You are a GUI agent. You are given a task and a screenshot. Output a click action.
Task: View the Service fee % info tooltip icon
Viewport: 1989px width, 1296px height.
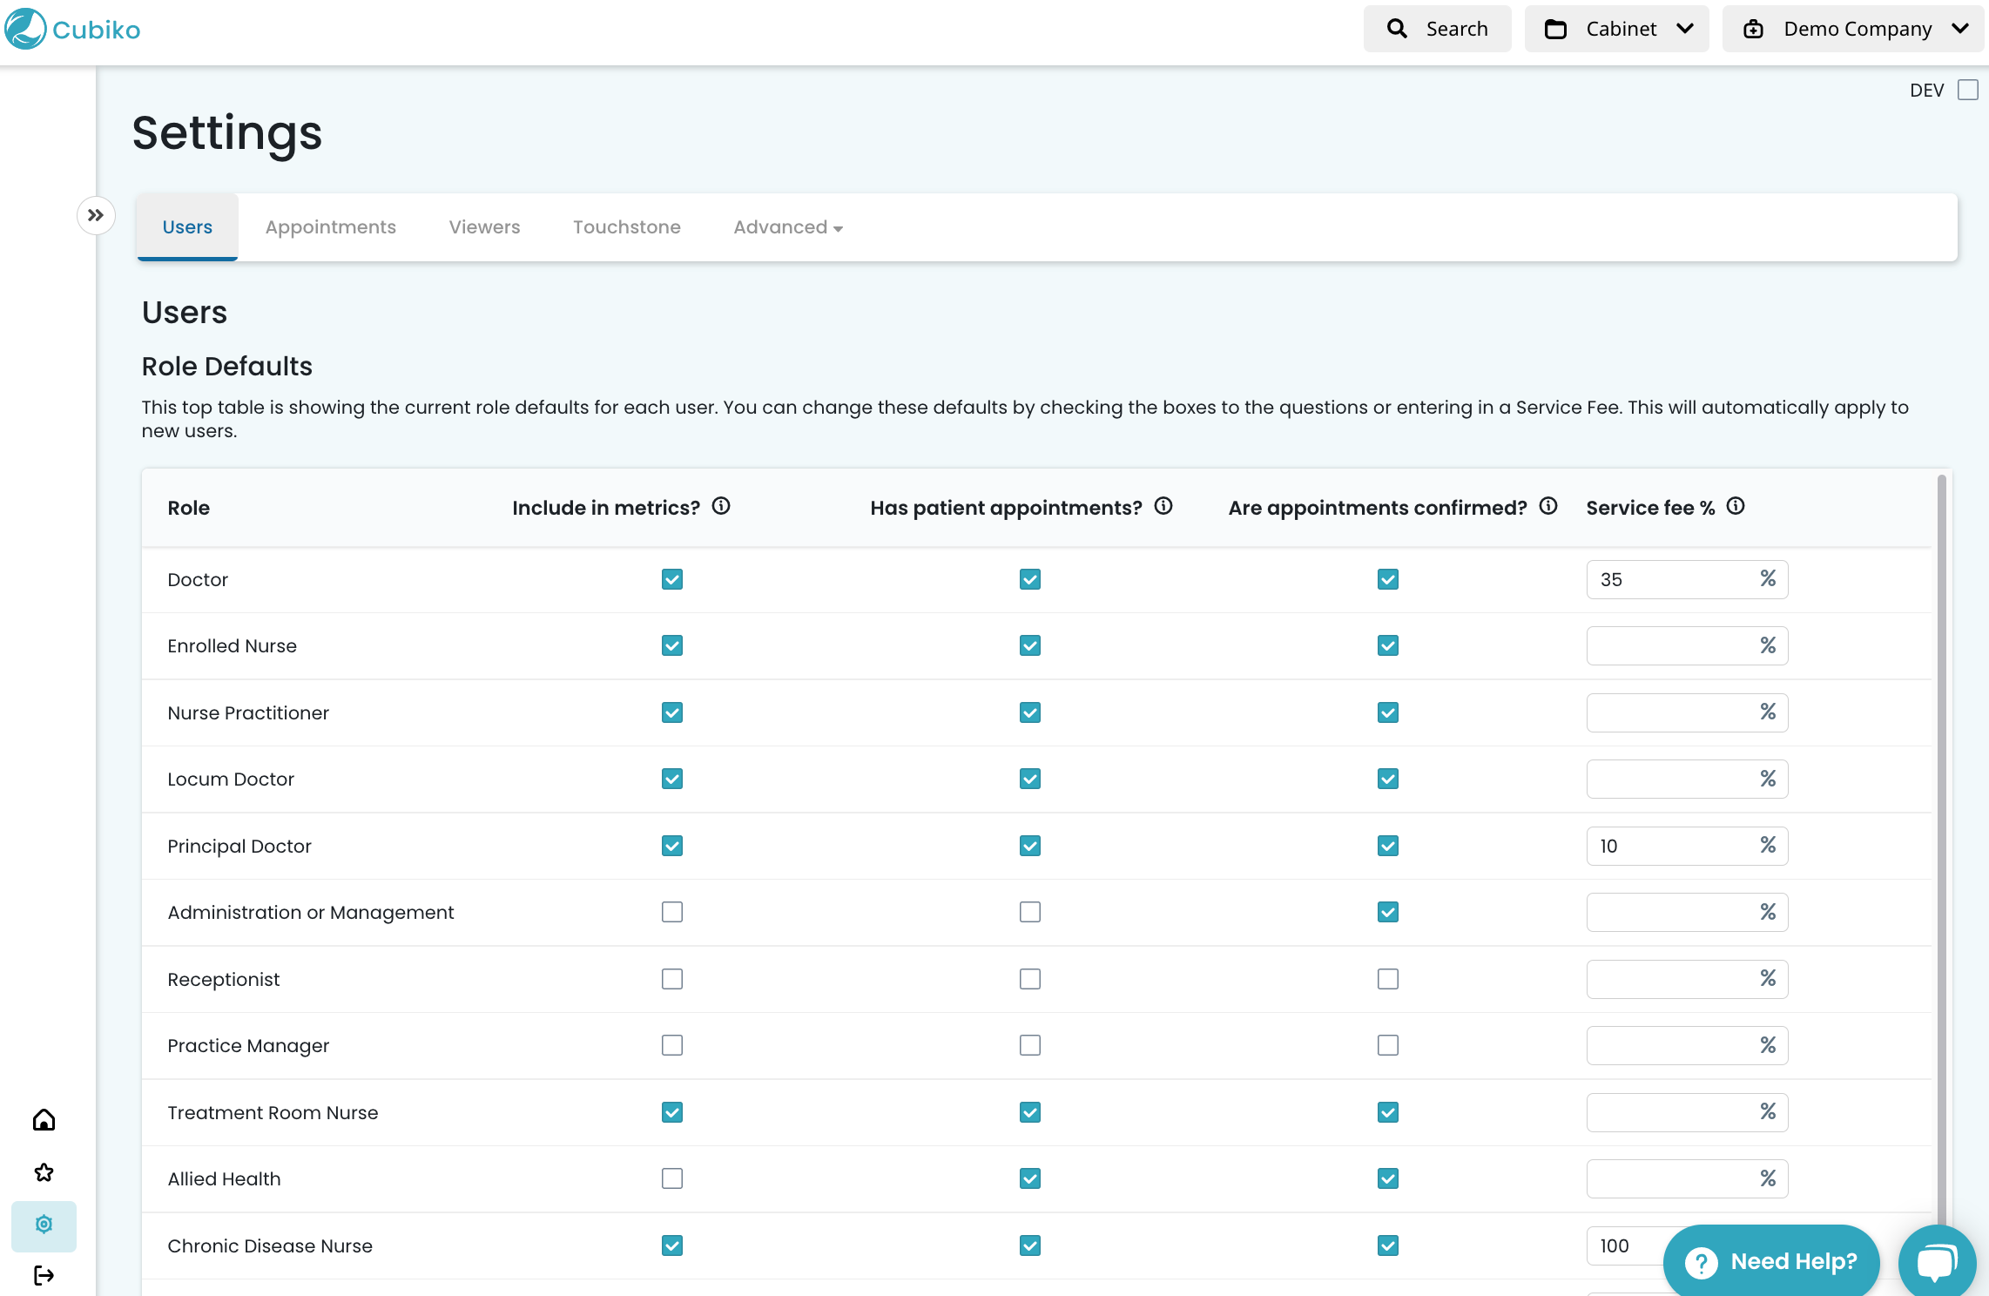pyautogui.click(x=1736, y=506)
